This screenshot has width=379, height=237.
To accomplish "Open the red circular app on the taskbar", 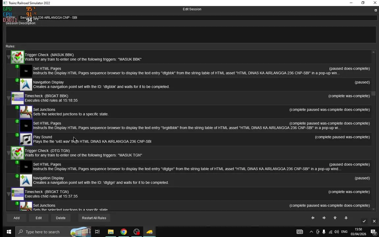I will click(137, 232).
